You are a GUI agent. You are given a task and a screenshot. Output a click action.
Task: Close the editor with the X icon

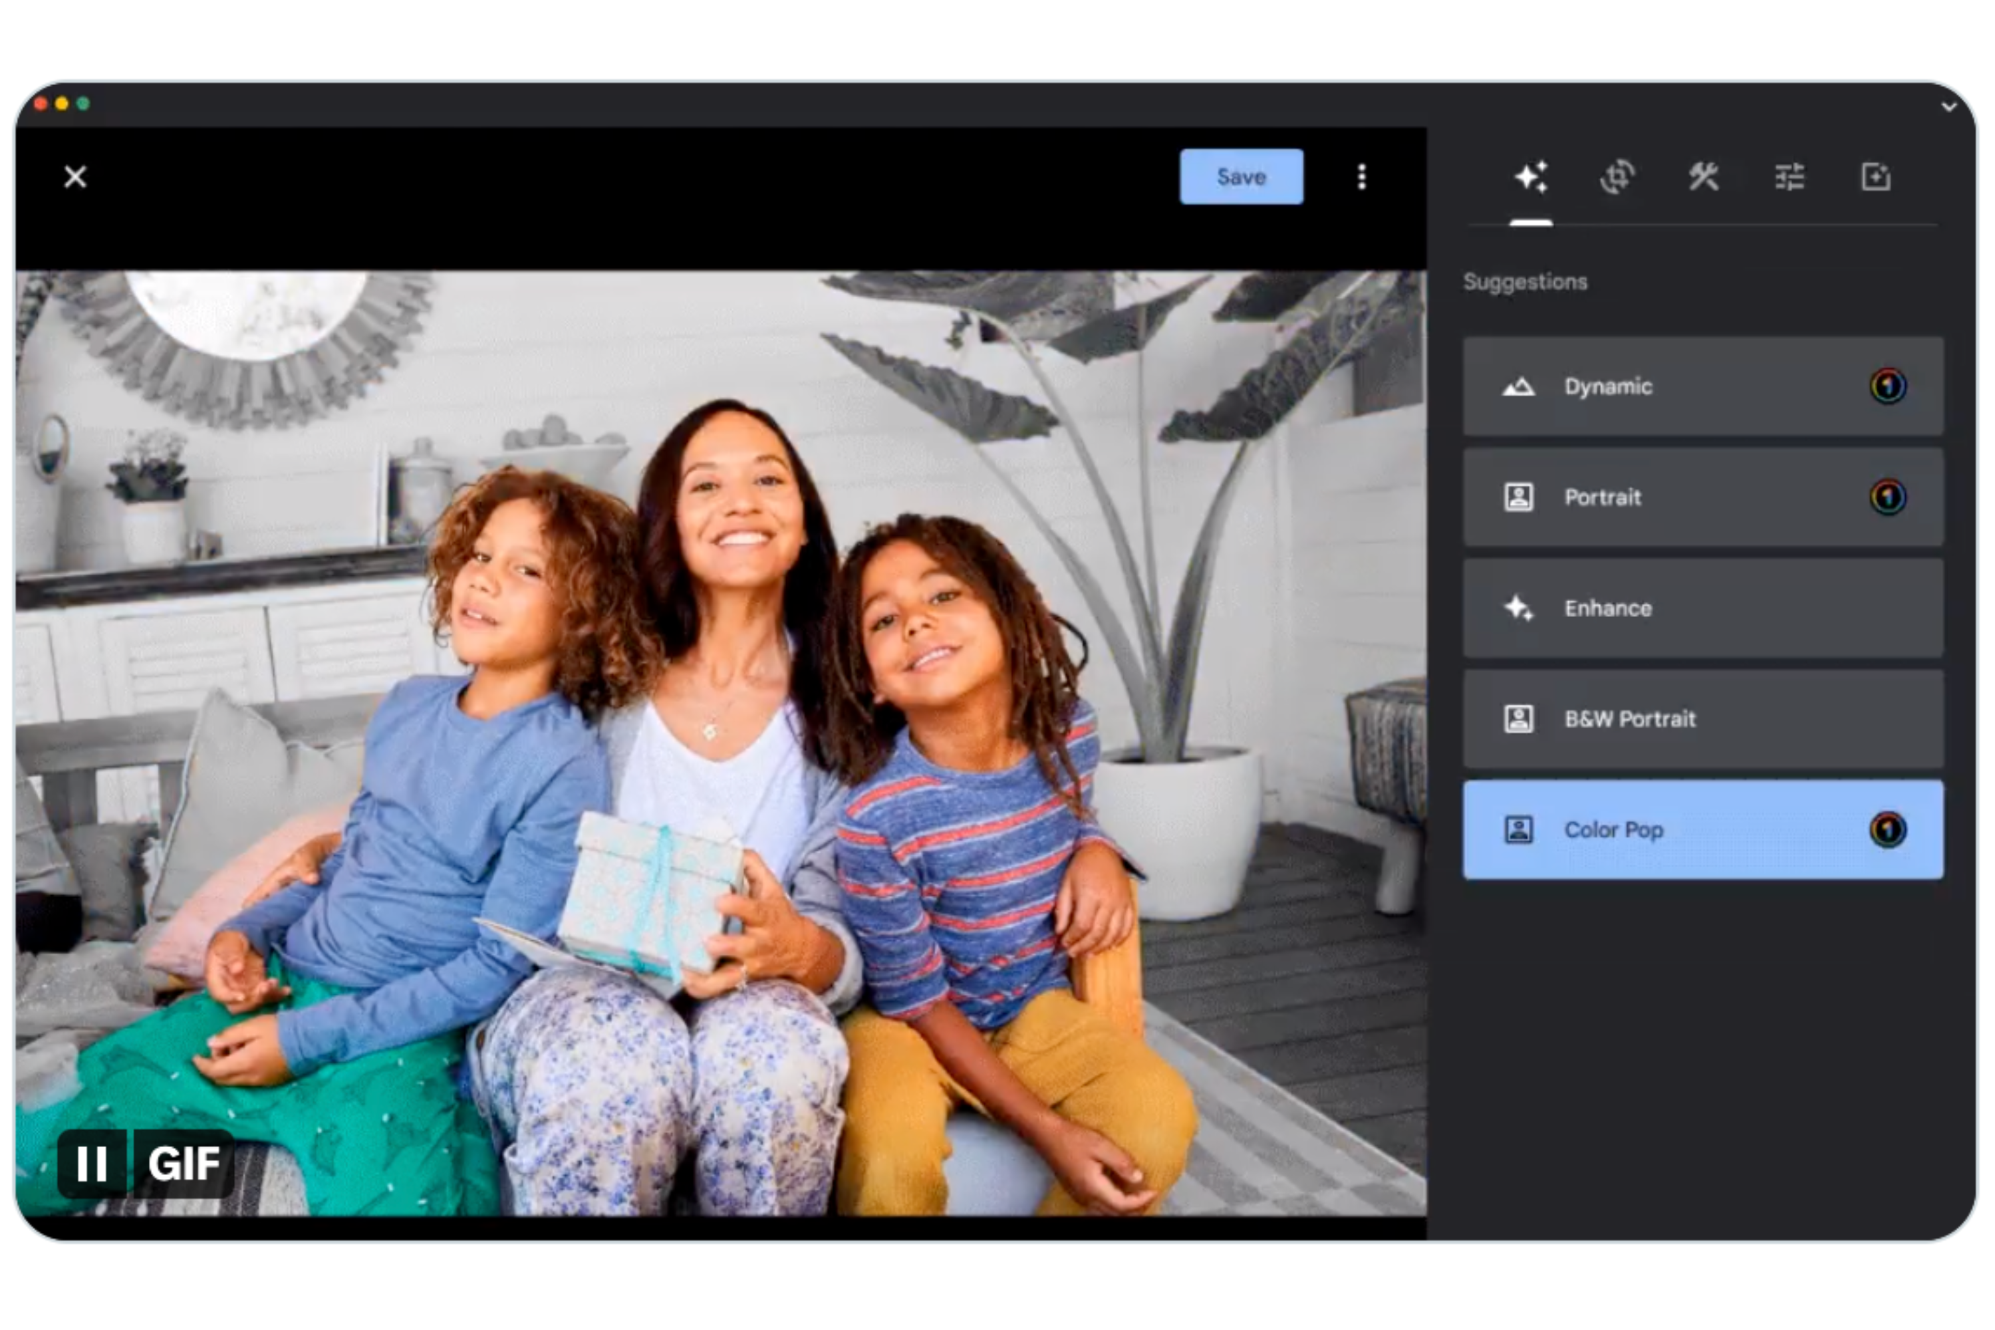click(76, 178)
